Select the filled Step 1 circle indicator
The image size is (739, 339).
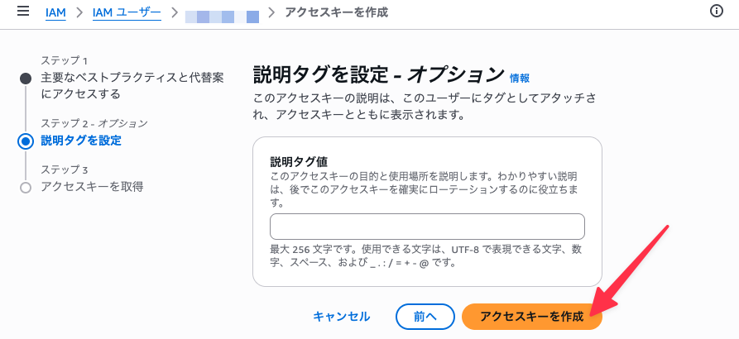click(x=26, y=79)
